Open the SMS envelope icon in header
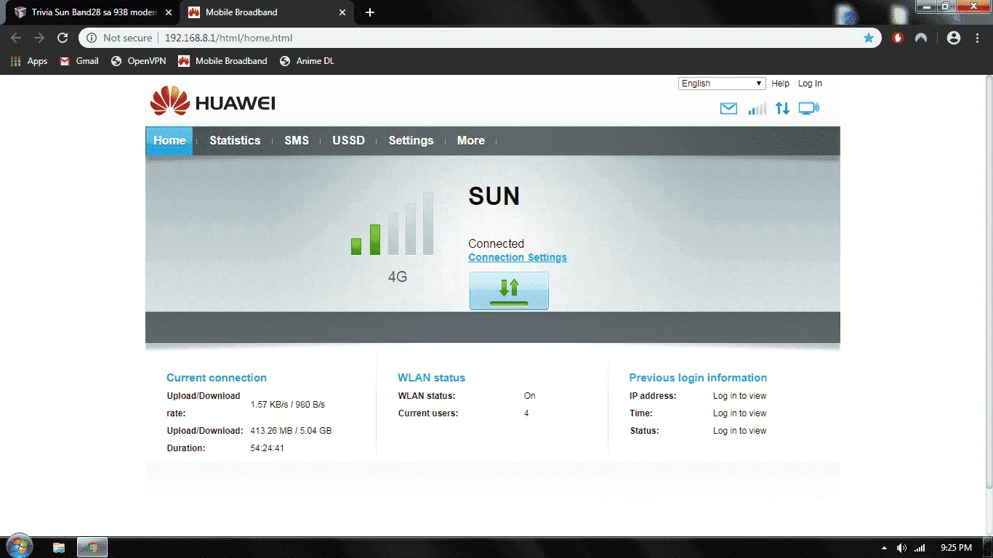 728,109
